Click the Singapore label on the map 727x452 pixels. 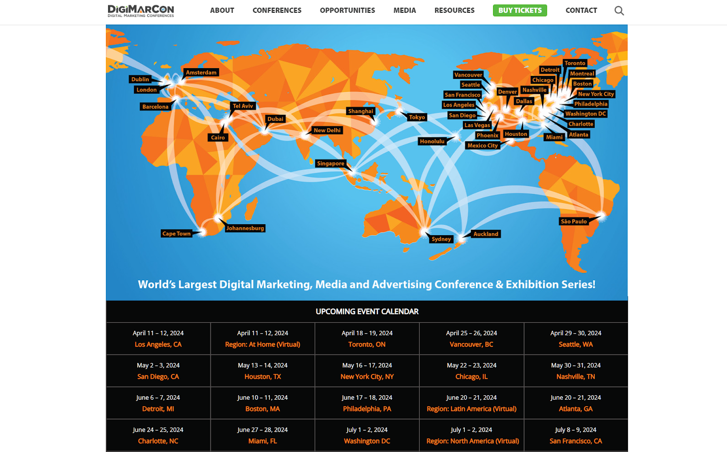(x=330, y=164)
